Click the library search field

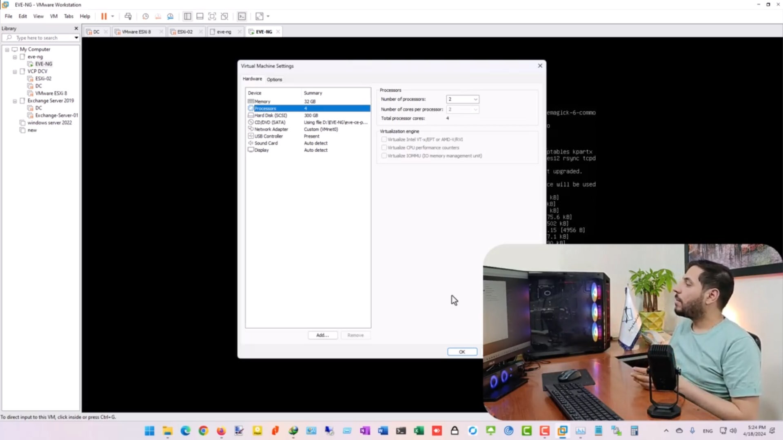click(x=40, y=38)
